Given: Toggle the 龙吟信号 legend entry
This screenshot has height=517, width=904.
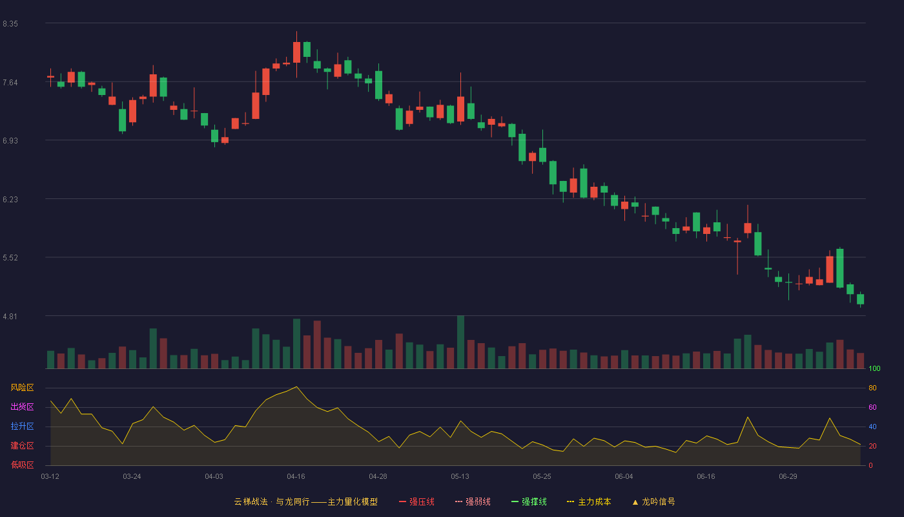Looking at the screenshot, I should click(x=653, y=501).
